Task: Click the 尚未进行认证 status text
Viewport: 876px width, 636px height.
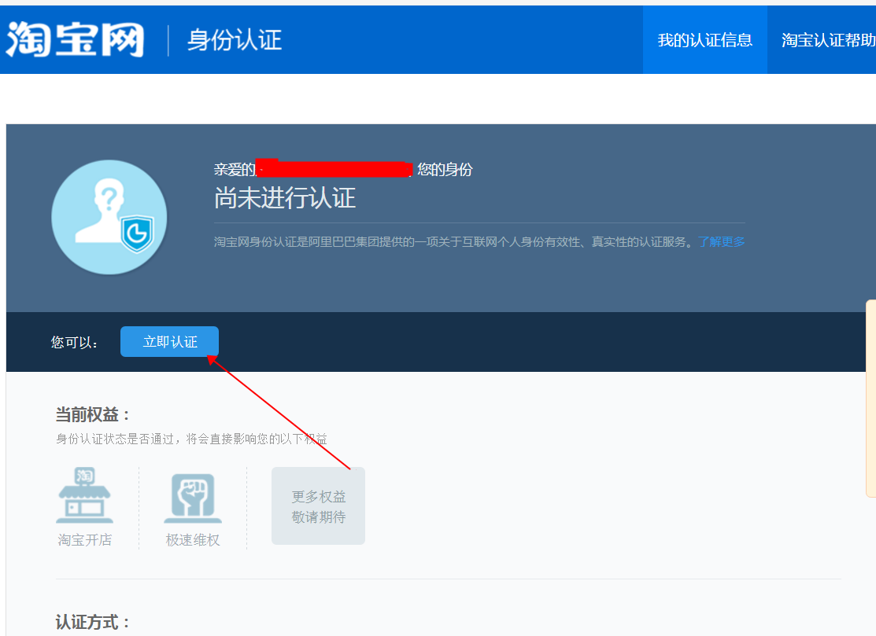Action: pyautogui.click(x=285, y=198)
